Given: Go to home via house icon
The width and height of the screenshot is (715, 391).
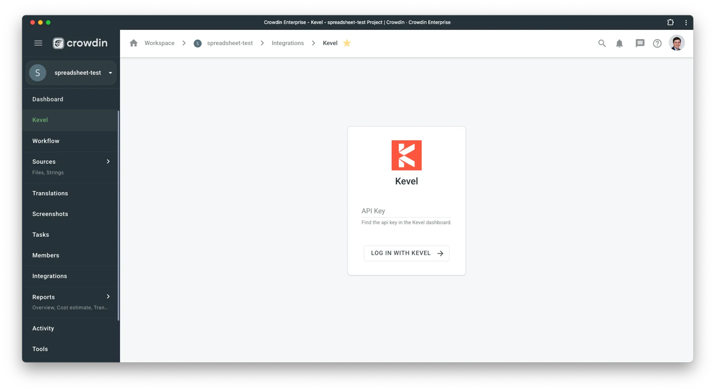Looking at the screenshot, I should (134, 43).
